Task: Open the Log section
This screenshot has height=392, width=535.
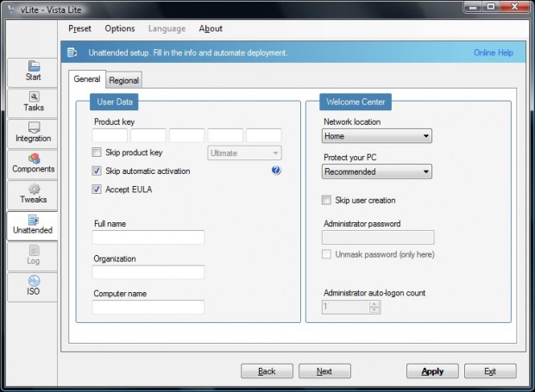Action: [33, 256]
